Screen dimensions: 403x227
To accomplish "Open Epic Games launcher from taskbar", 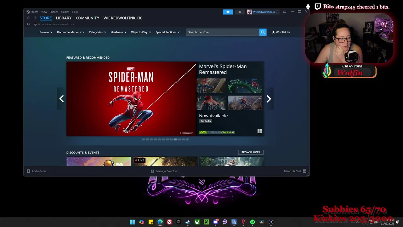I will 179,222.
